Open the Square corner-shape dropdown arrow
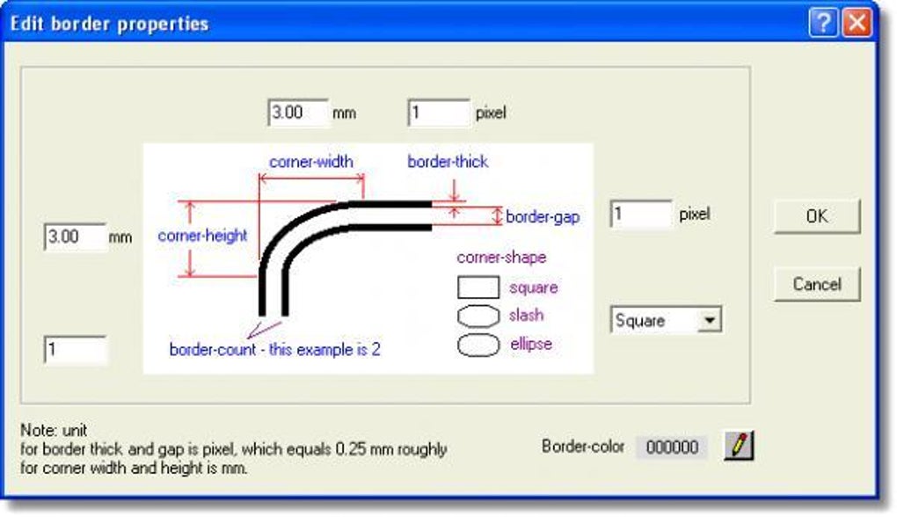897x517 pixels. tap(708, 320)
